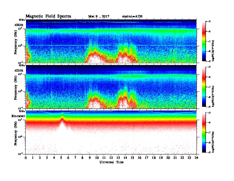Click hour 6 on the Universal Time axis
234x181 pixels.
click(x=69, y=158)
